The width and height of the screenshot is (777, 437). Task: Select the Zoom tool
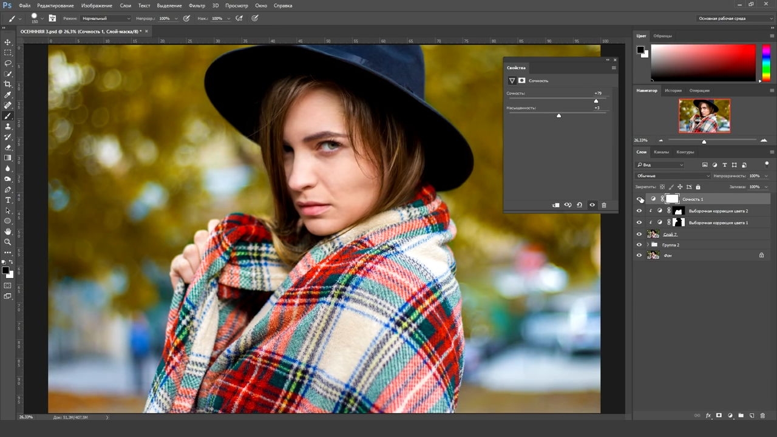pyautogui.click(x=8, y=242)
